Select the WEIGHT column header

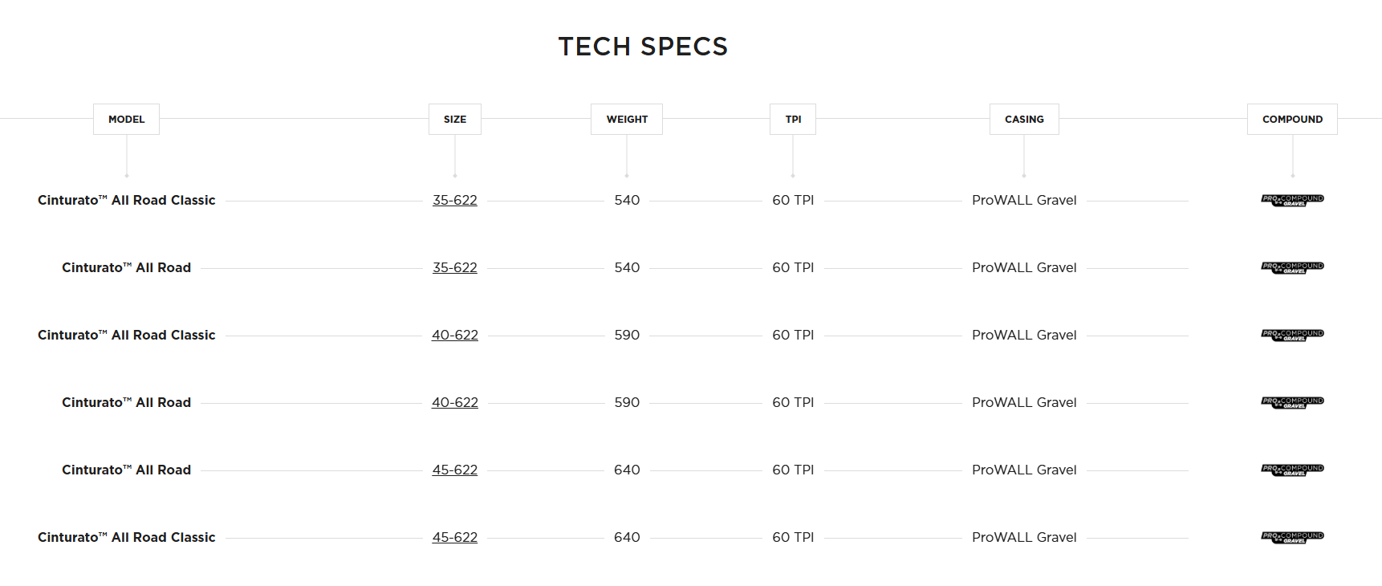(x=627, y=119)
